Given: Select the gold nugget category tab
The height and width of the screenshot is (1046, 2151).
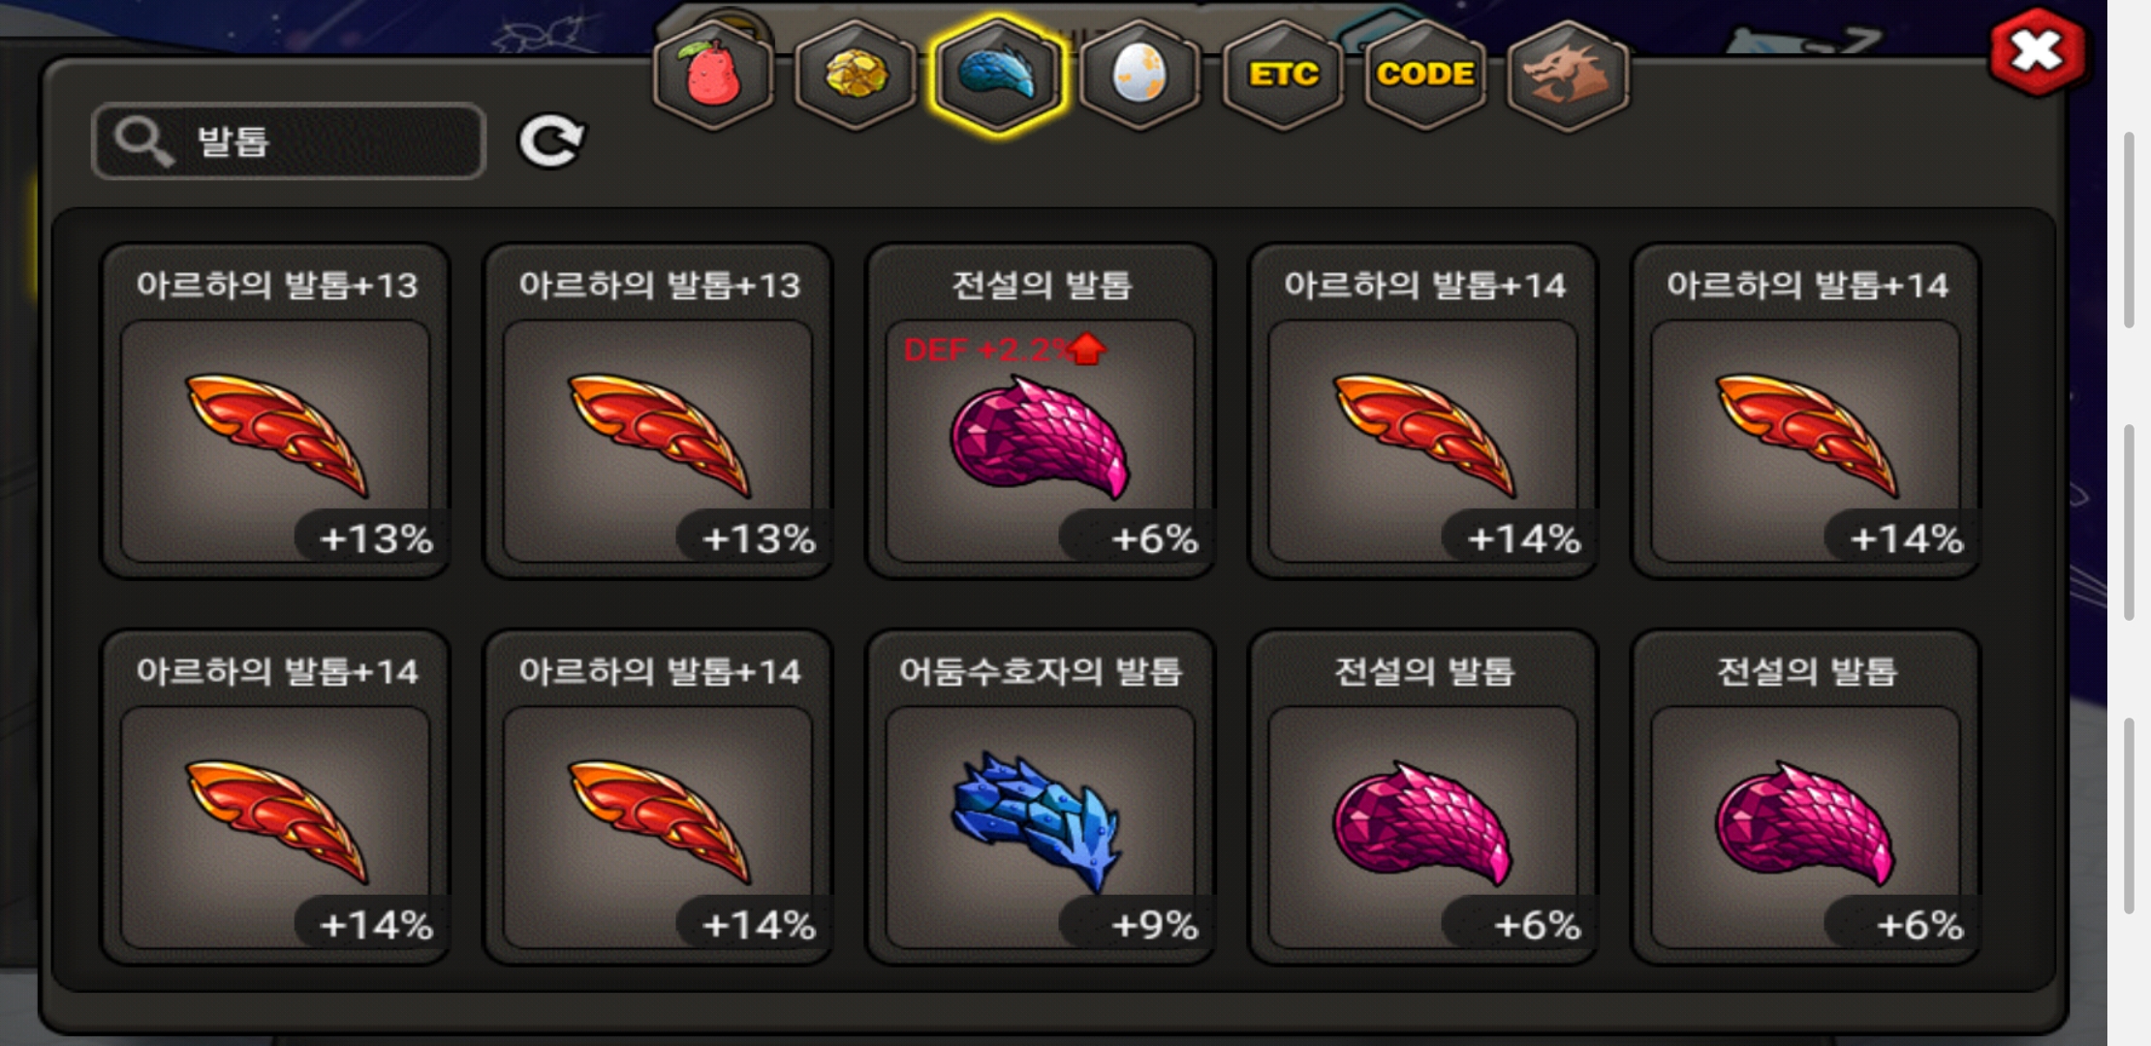Looking at the screenshot, I should 856,76.
